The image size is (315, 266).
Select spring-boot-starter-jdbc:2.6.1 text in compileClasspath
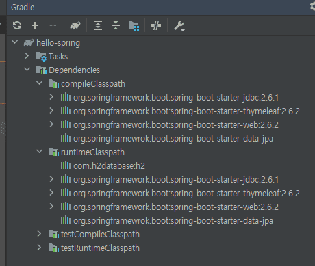click(x=225, y=98)
